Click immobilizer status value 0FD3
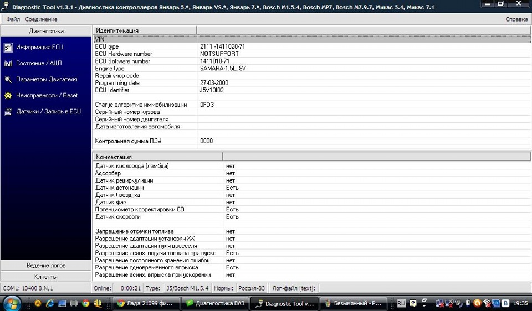Viewport: 532px width, 311px height. tap(207, 105)
